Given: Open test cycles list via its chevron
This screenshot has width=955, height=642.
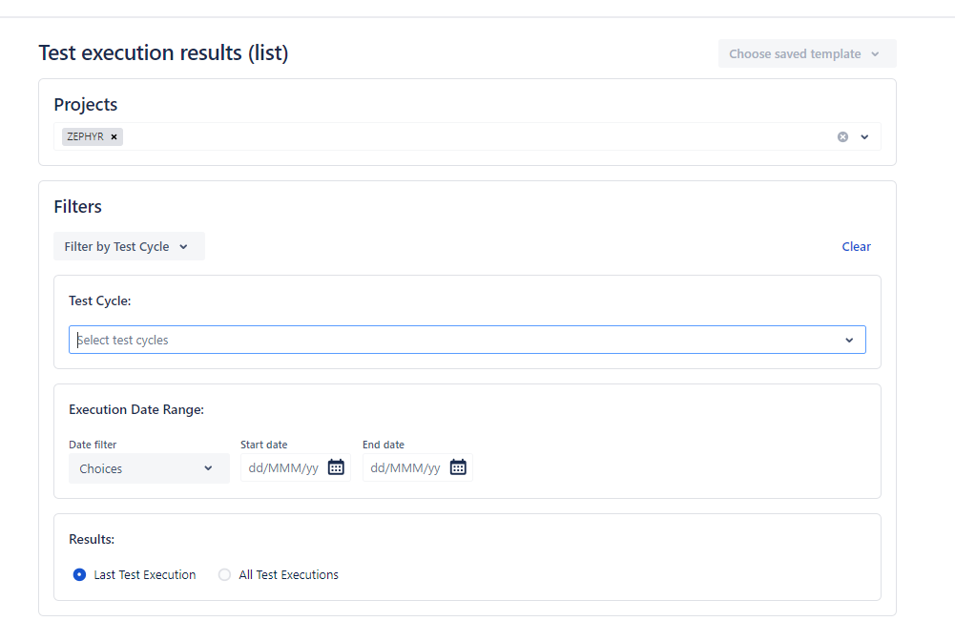Looking at the screenshot, I should (849, 340).
